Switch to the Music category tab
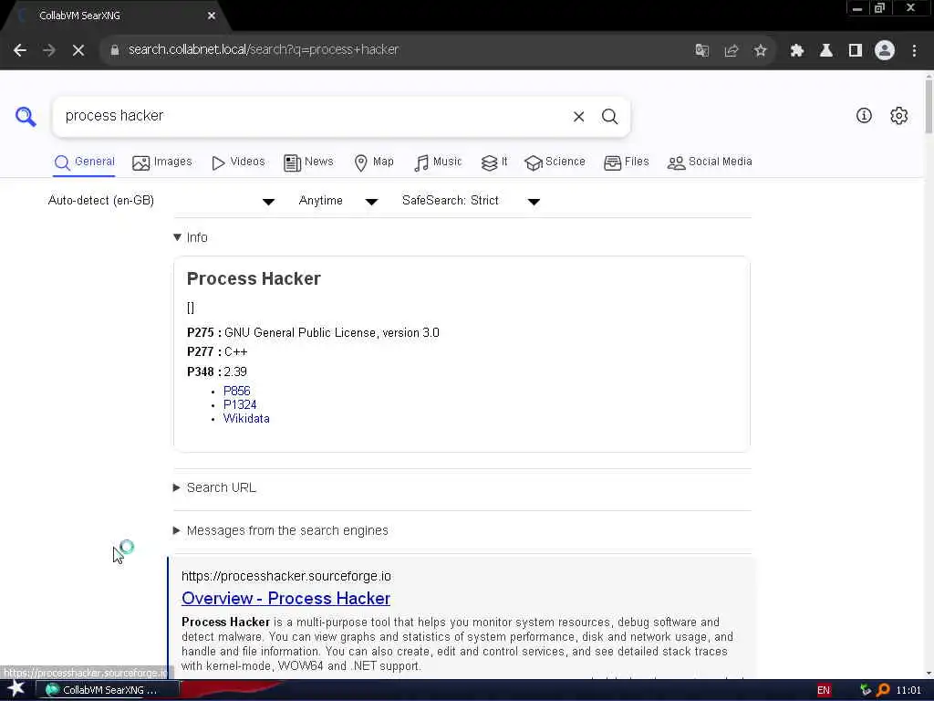Viewport: 934px width, 701px height. [438, 162]
